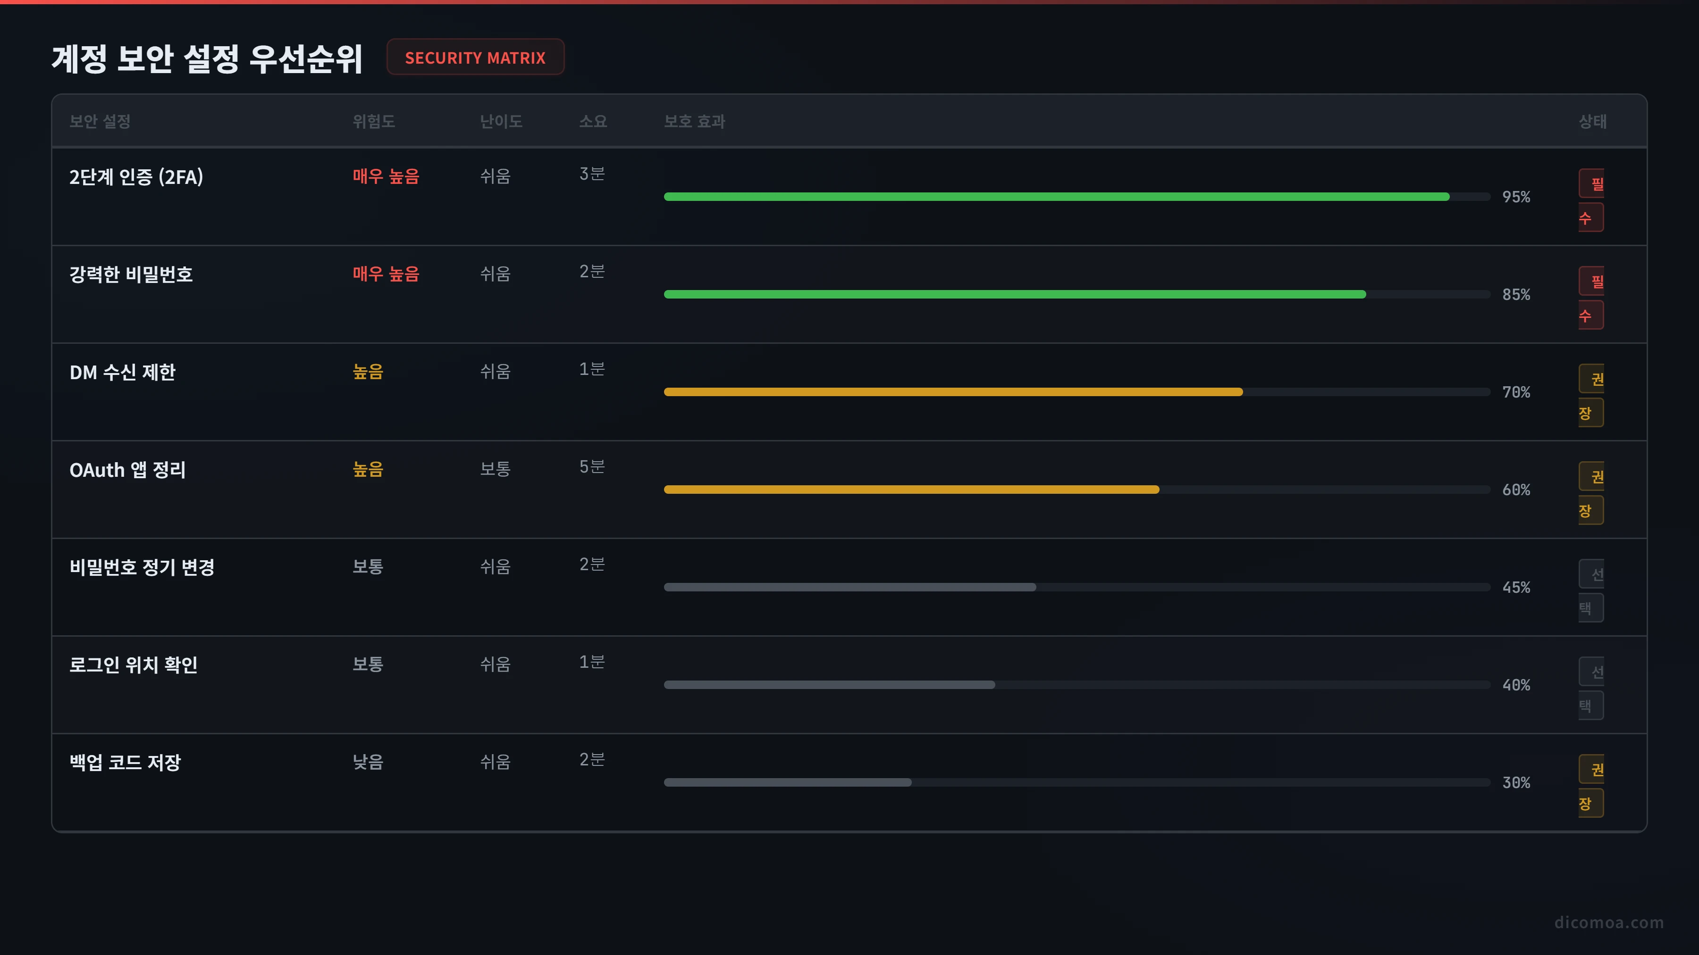Click the 권장 badge for 백업 코드 저장
This screenshot has height=955, width=1699.
[1591, 786]
